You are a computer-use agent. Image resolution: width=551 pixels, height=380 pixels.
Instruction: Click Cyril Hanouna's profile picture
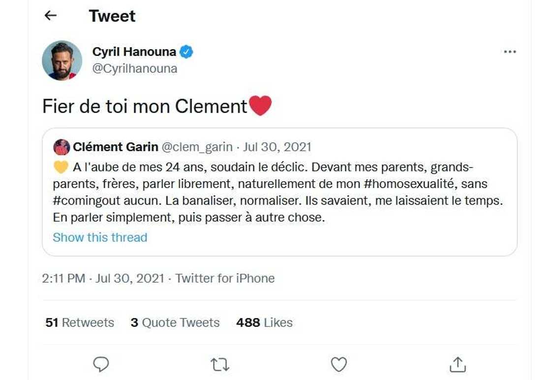(x=62, y=60)
